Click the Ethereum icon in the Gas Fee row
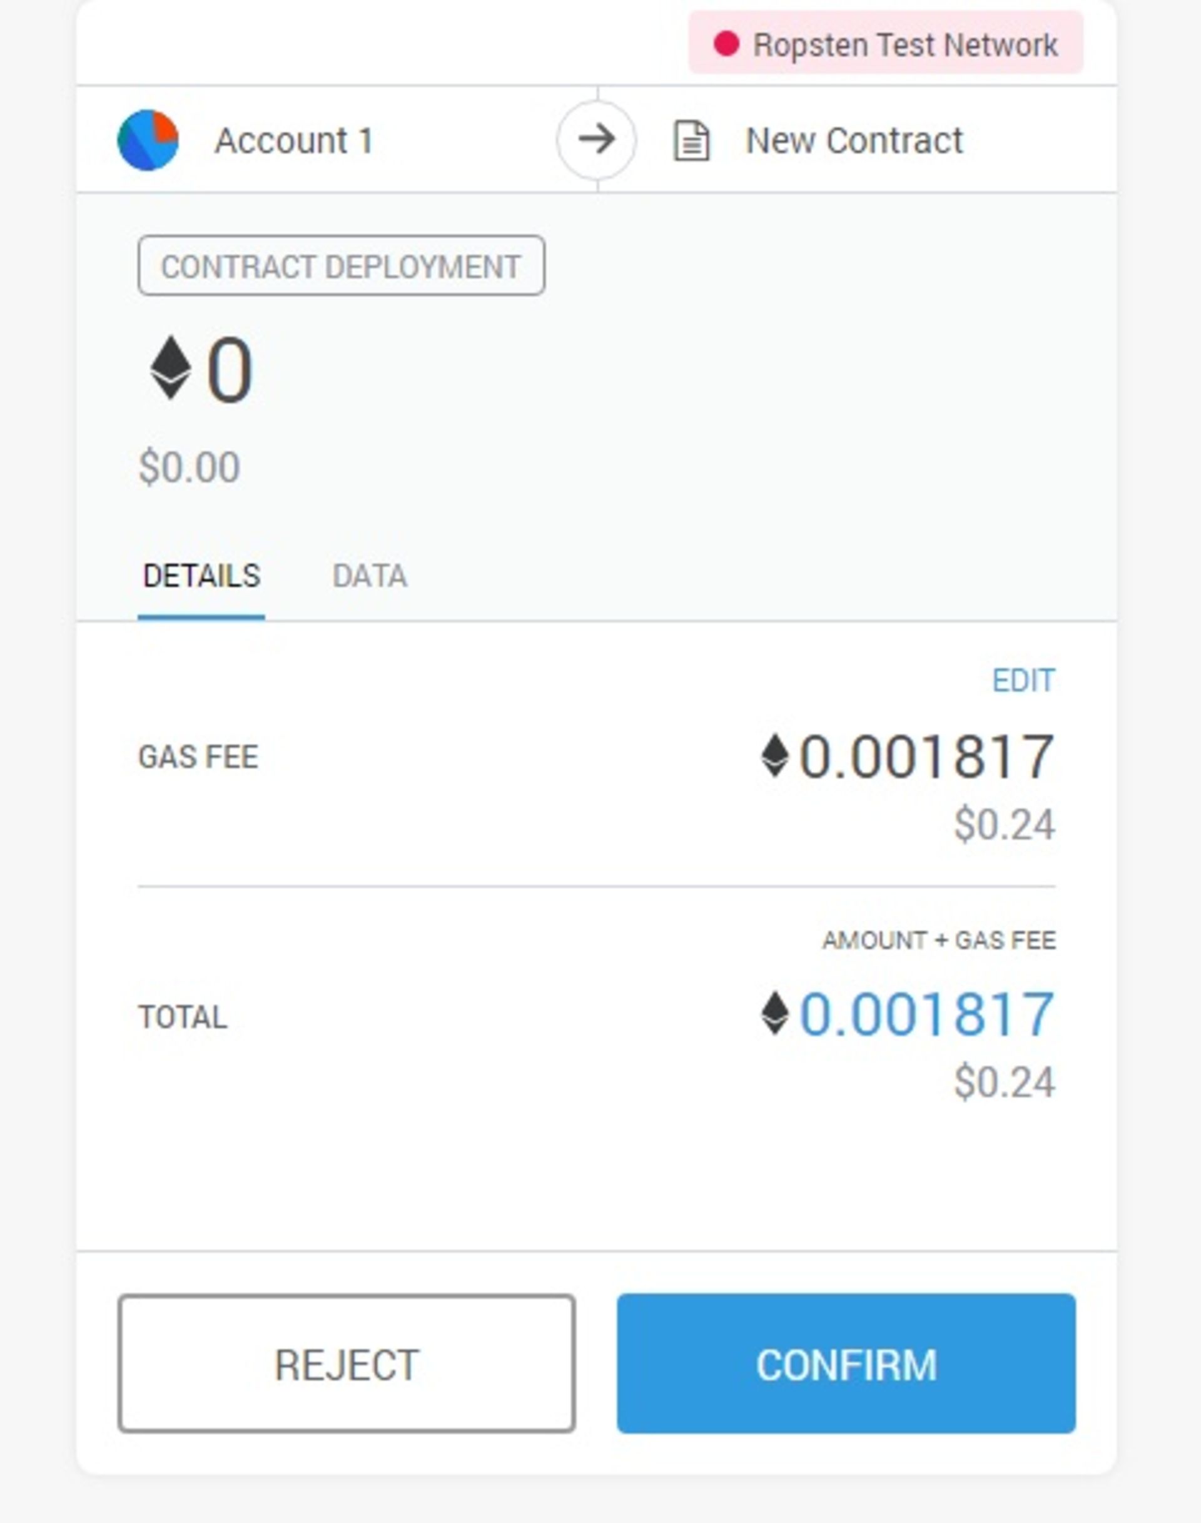Screen dimensions: 1201x1523 (774, 756)
